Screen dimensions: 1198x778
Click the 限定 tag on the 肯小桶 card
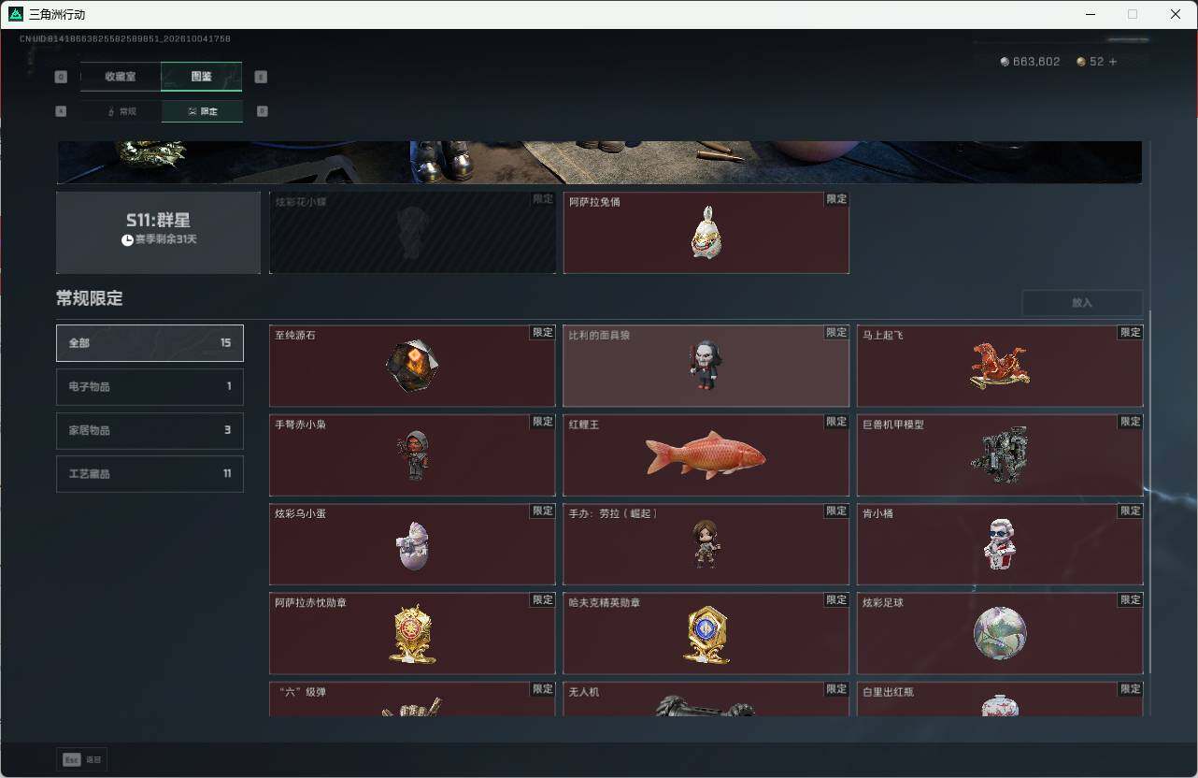coord(1131,511)
